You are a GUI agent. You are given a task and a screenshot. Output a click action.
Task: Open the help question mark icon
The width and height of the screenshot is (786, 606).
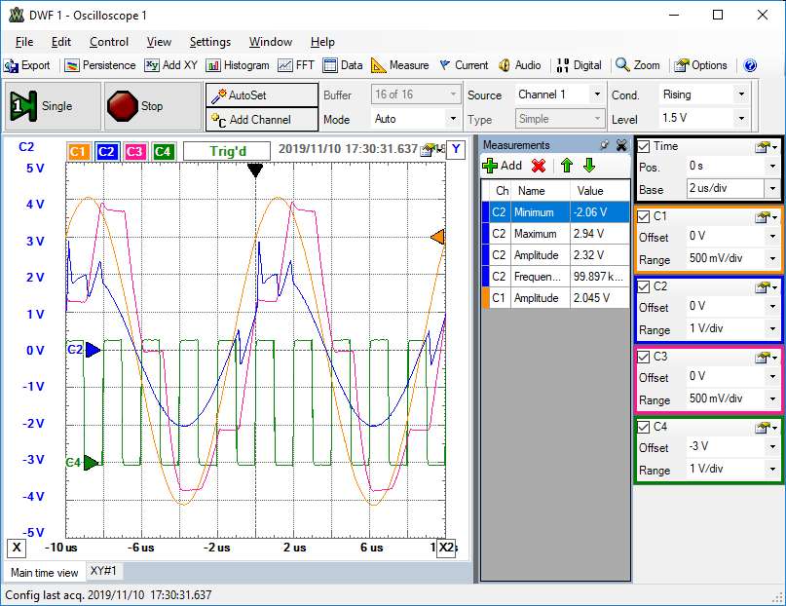tap(750, 65)
